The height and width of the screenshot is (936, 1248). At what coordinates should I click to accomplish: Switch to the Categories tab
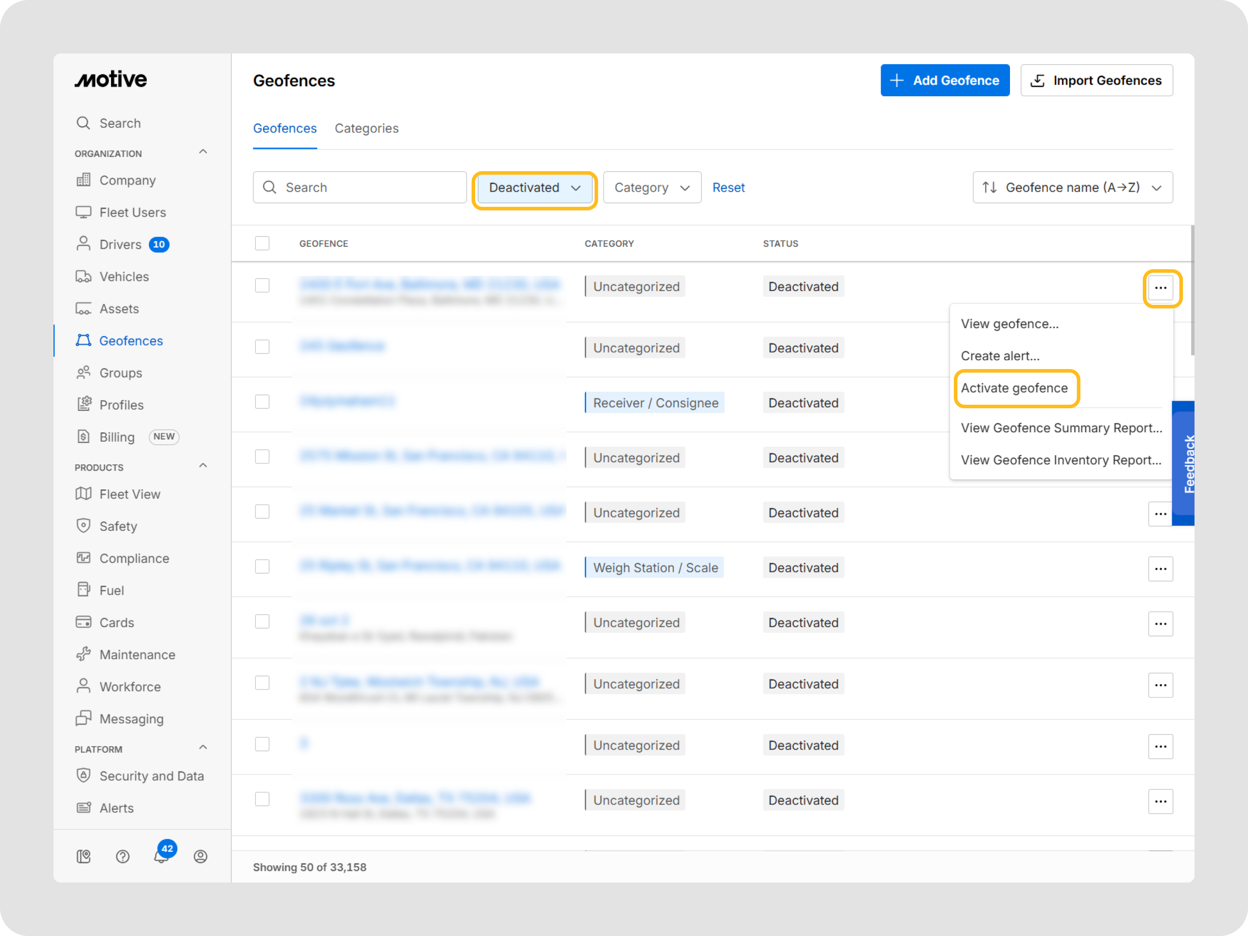(366, 128)
